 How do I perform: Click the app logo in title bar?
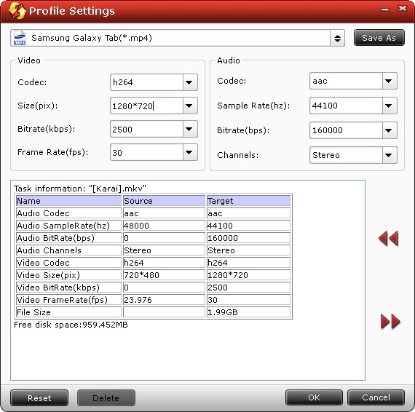(17, 11)
